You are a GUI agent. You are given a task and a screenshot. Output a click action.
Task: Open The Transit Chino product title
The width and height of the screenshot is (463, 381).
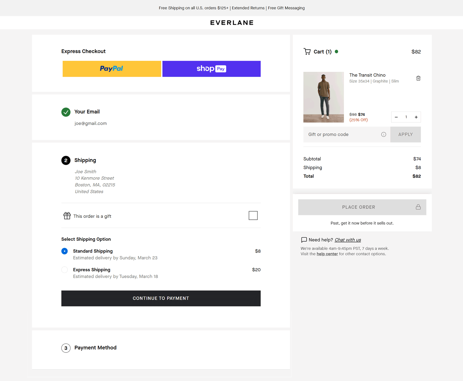tap(367, 75)
